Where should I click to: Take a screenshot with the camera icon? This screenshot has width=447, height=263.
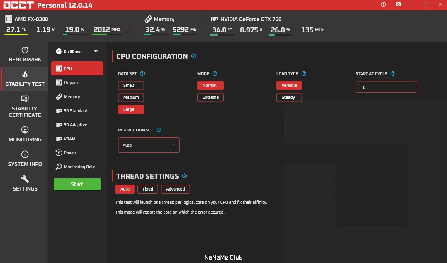399,4
